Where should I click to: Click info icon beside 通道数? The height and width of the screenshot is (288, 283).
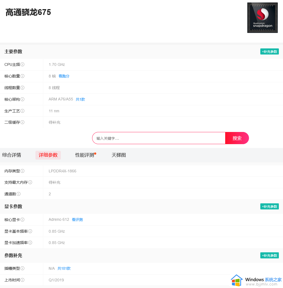pyautogui.click(x=19, y=194)
